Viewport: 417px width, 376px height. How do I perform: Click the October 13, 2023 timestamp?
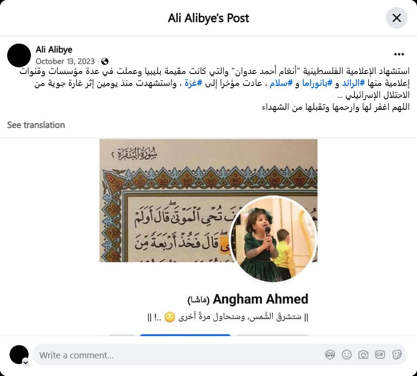pos(65,62)
